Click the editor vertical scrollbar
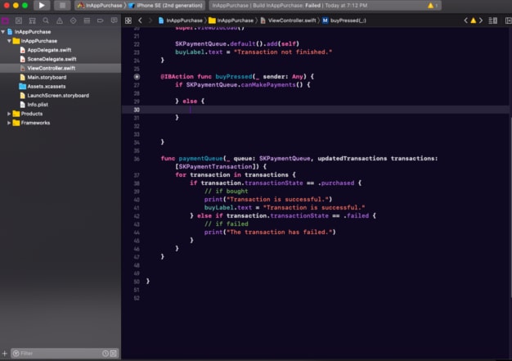The width and height of the screenshot is (512, 361). (510, 205)
